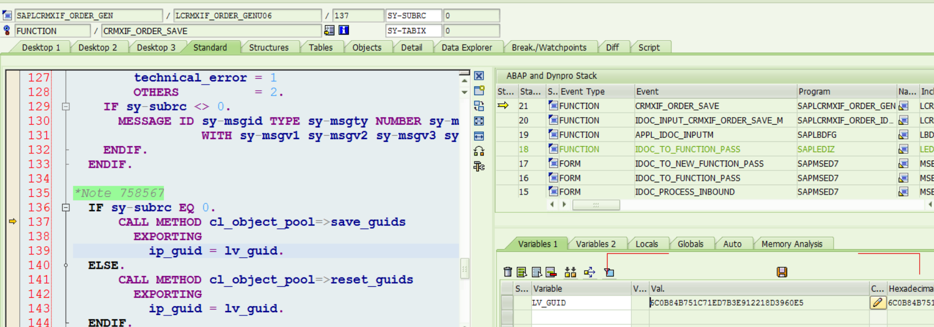Click the line number field showing 137
Viewport: 934px width, 327px height.
(x=358, y=15)
